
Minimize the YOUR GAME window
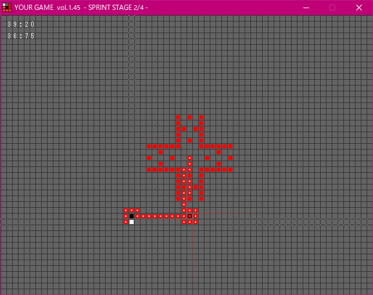306,8
